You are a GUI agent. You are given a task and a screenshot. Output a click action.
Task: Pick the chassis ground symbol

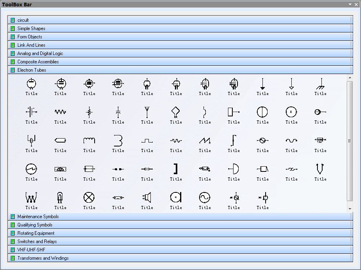321,84
